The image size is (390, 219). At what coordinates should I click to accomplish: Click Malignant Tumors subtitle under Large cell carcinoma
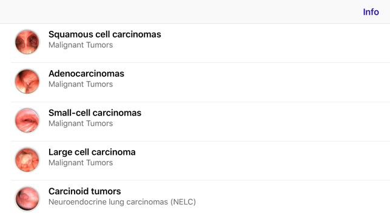(81, 163)
